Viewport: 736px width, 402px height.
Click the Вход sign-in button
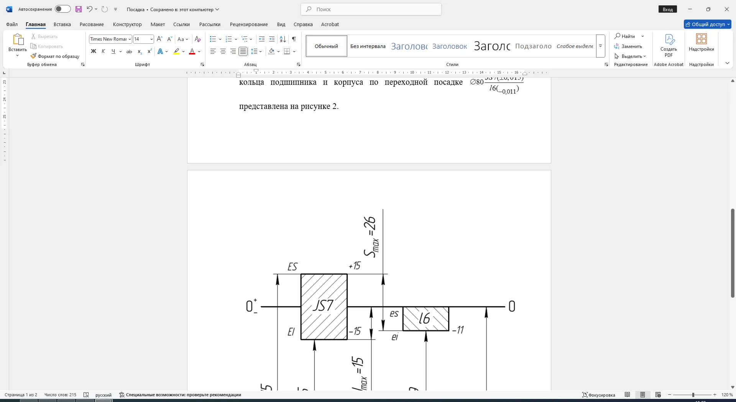(668, 9)
